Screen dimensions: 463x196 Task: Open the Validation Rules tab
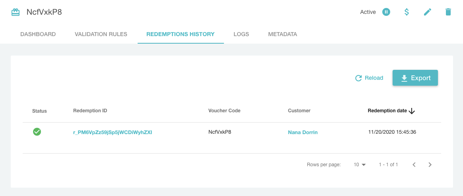101,34
